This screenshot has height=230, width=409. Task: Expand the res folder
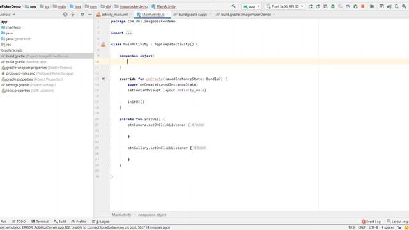pos(6,45)
